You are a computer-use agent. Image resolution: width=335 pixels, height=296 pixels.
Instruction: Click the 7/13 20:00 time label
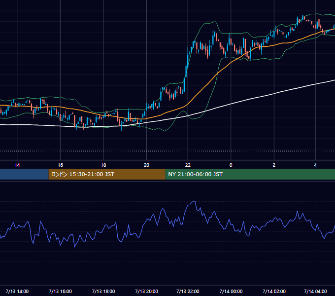[147, 291]
